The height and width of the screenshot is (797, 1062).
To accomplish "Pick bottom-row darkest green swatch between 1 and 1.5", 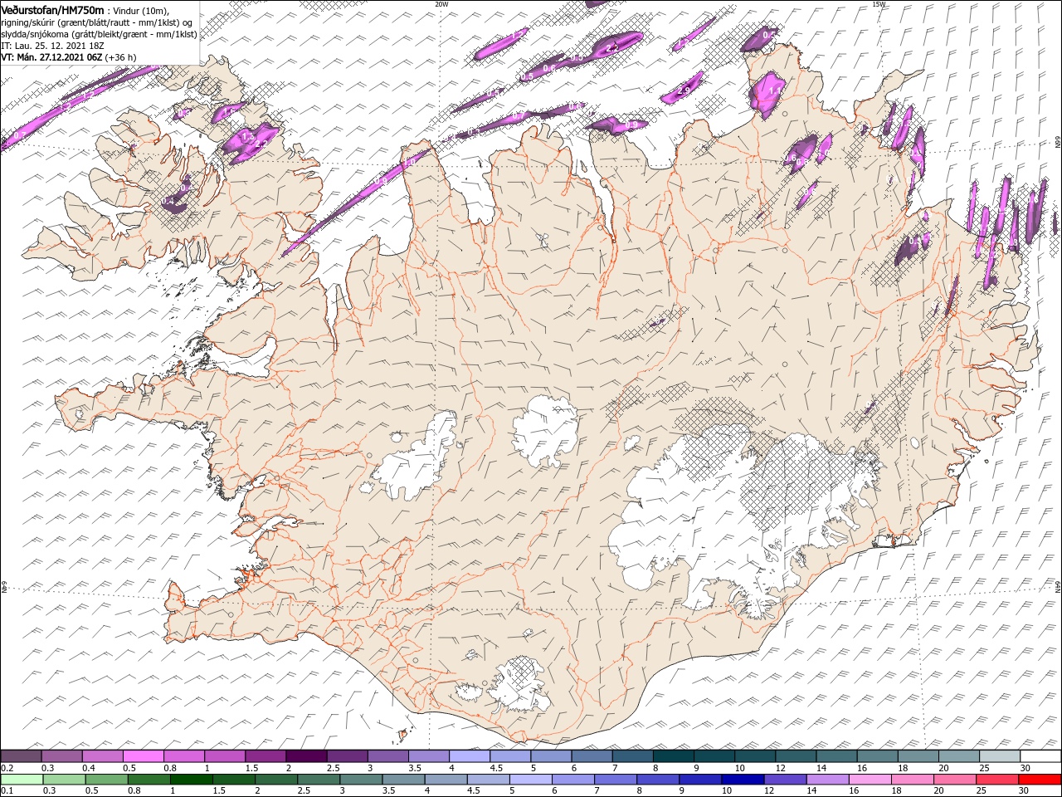I will [x=191, y=779].
